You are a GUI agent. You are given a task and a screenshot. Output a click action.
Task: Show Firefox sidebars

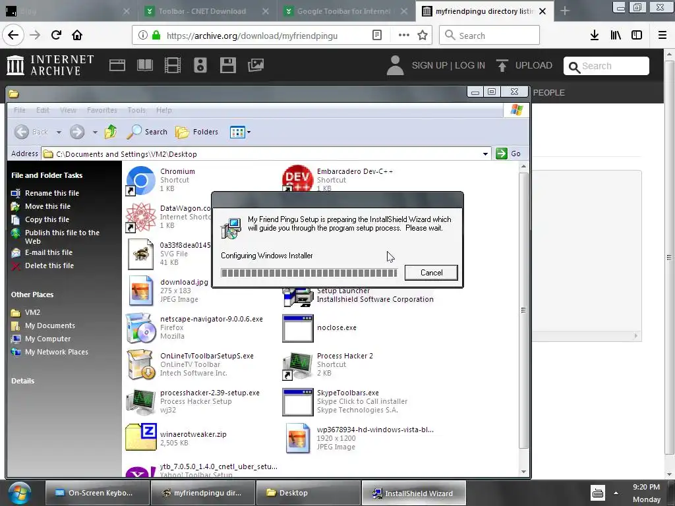[x=637, y=36]
